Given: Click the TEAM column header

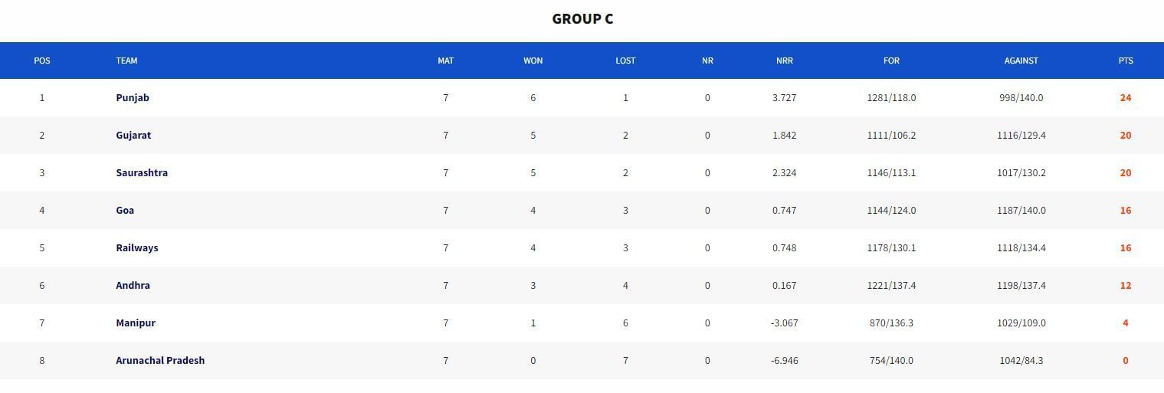Looking at the screenshot, I should pyautogui.click(x=127, y=61).
